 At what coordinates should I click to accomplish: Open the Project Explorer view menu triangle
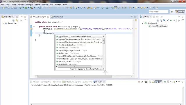25,20
